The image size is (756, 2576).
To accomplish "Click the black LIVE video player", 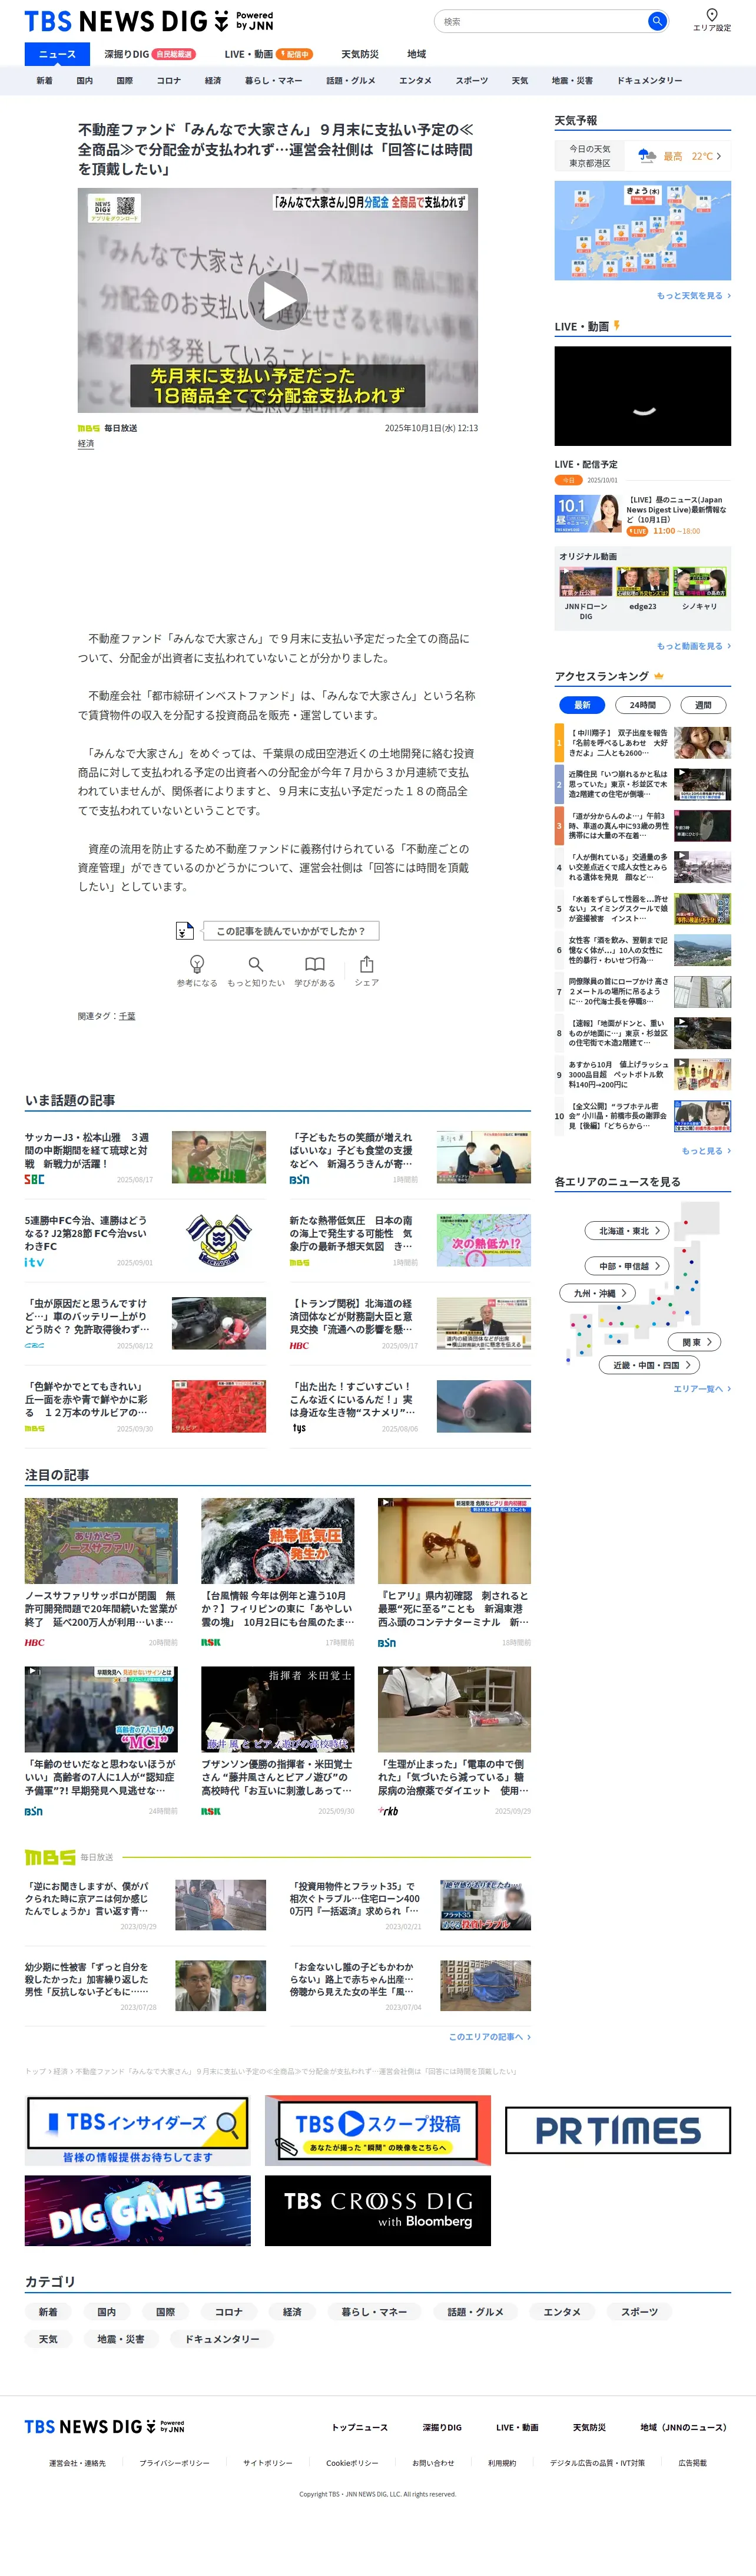I will 643,396.
